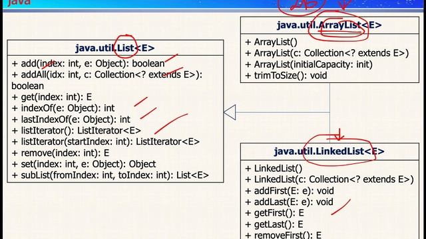The image size is (426, 239).
Task: Click the remove(index: int): E method
Action: coord(61,153)
